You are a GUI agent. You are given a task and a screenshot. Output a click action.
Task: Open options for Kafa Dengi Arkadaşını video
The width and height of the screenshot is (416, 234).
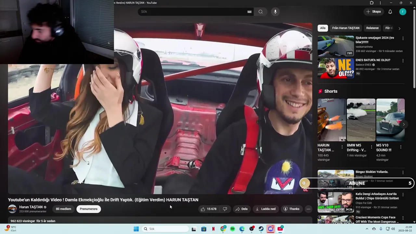[x=403, y=195]
